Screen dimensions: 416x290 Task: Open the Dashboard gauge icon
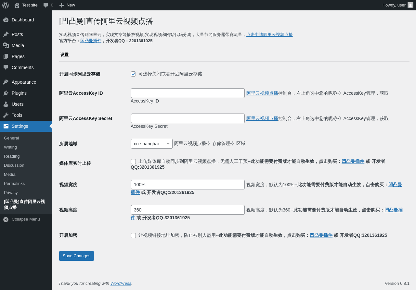pos(6,20)
